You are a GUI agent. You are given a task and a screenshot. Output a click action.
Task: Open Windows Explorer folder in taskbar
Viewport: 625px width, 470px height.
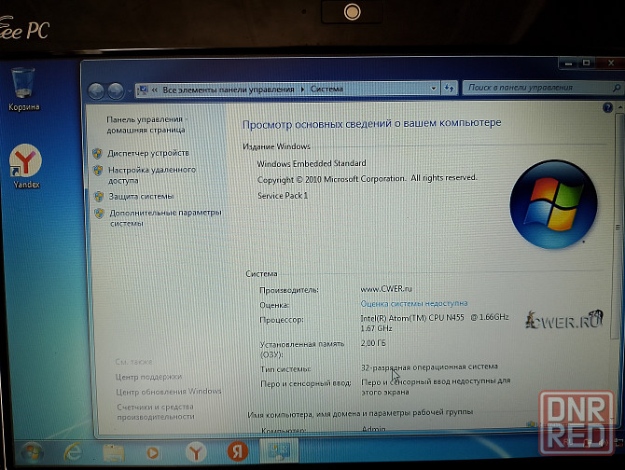tap(114, 453)
